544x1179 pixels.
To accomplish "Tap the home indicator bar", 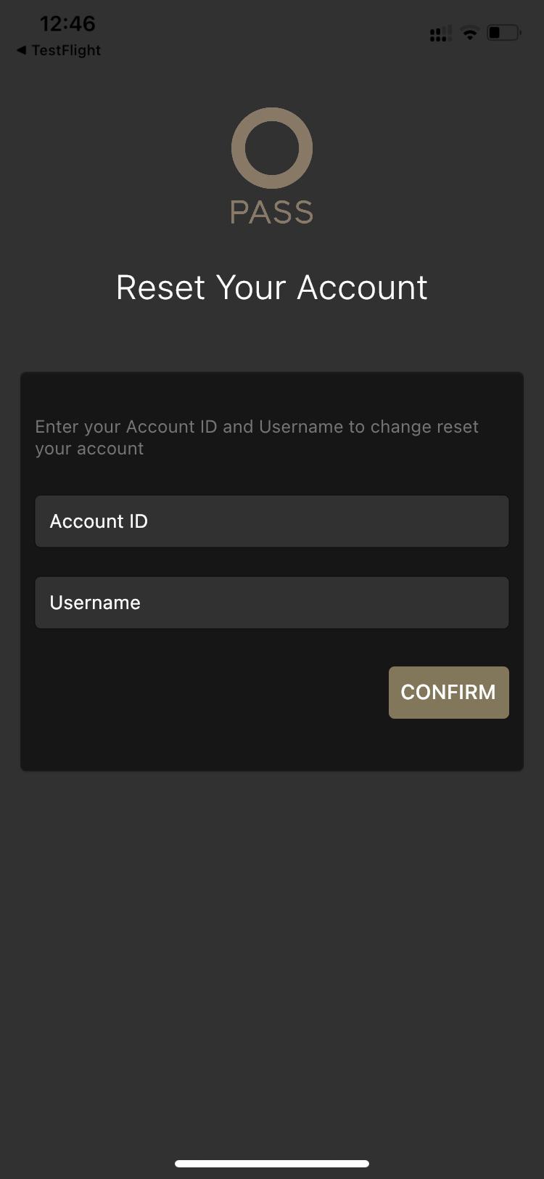I will (x=271, y=1161).
